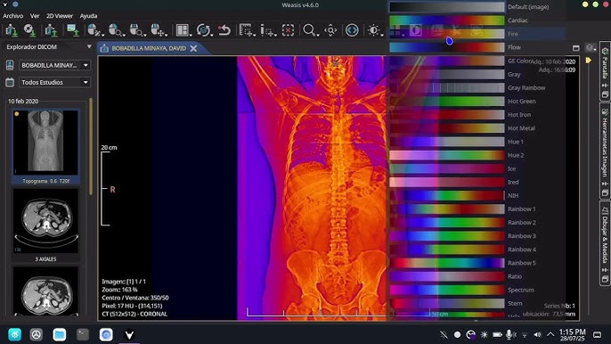Choose the Gray Rainbow color LUT
This screenshot has width=611, height=344.
[477, 87]
